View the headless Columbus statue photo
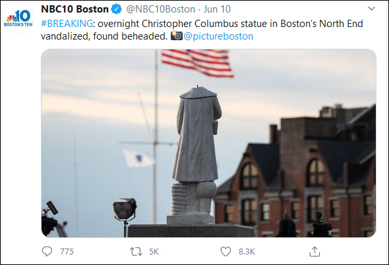This screenshot has width=389, height=265. click(208, 143)
